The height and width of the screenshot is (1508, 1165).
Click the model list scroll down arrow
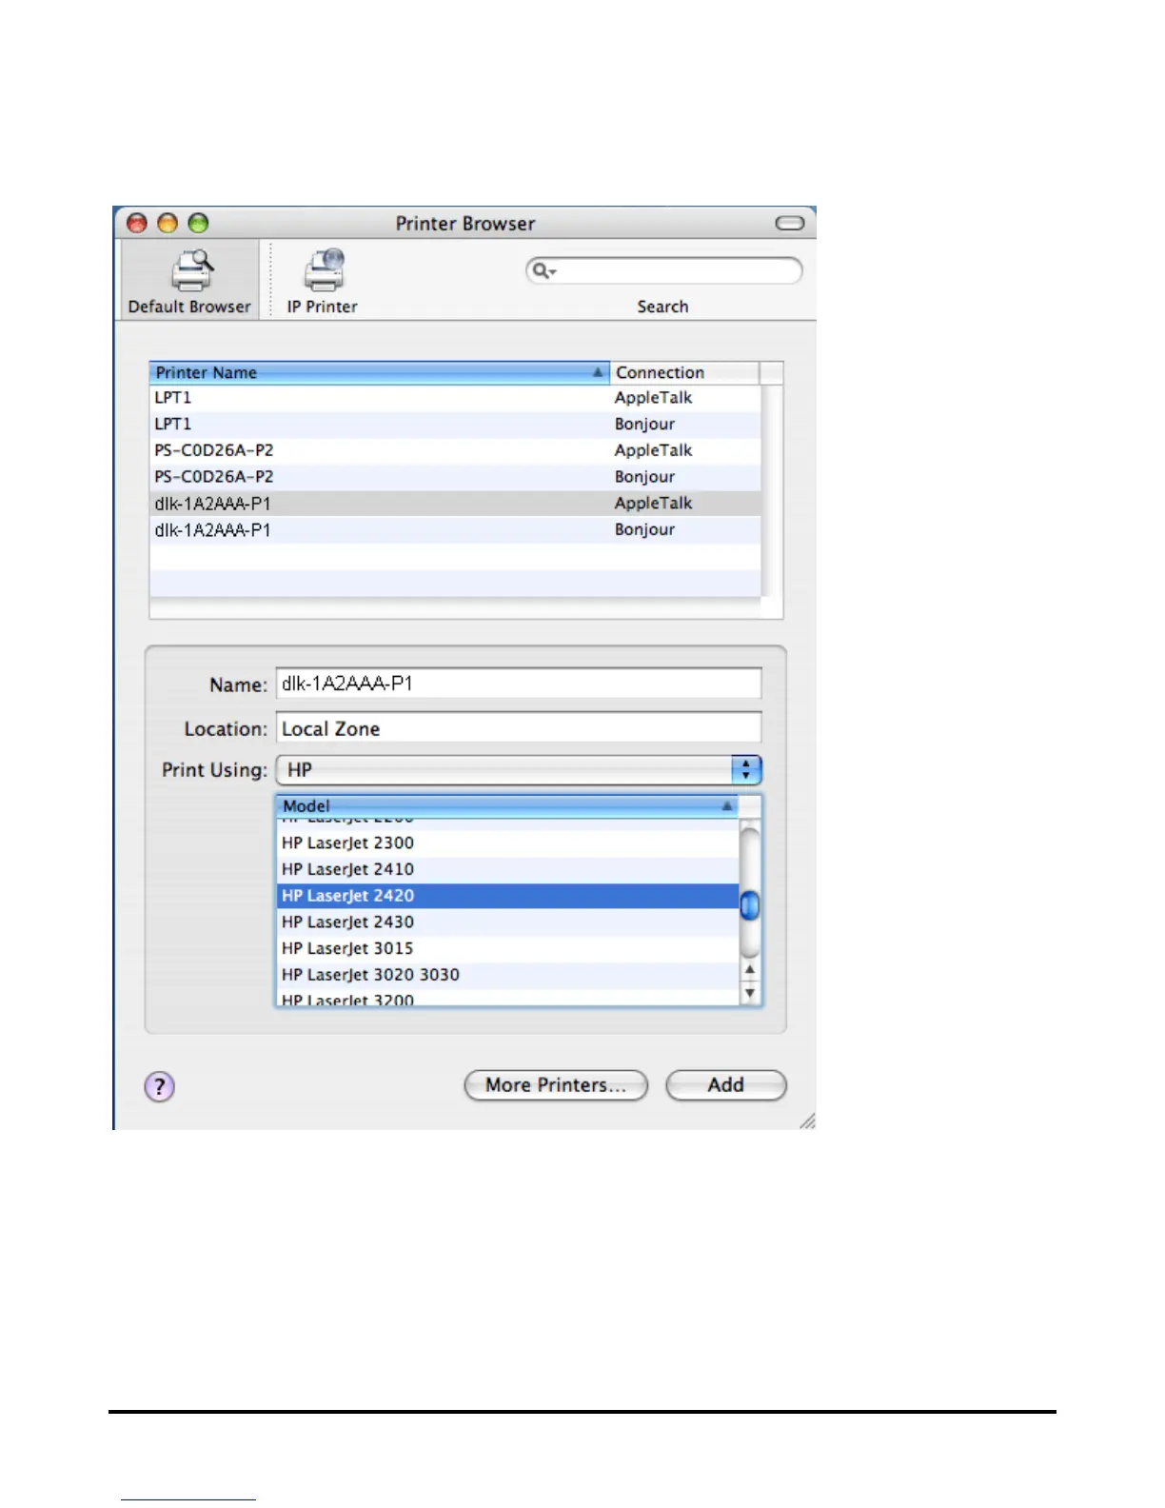tap(750, 993)
